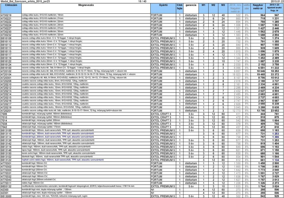The width and height of the screenshot is (284, 198).
Task: Click the Ajánlott bruttó fogy. ár header
Action: (275, 8)
